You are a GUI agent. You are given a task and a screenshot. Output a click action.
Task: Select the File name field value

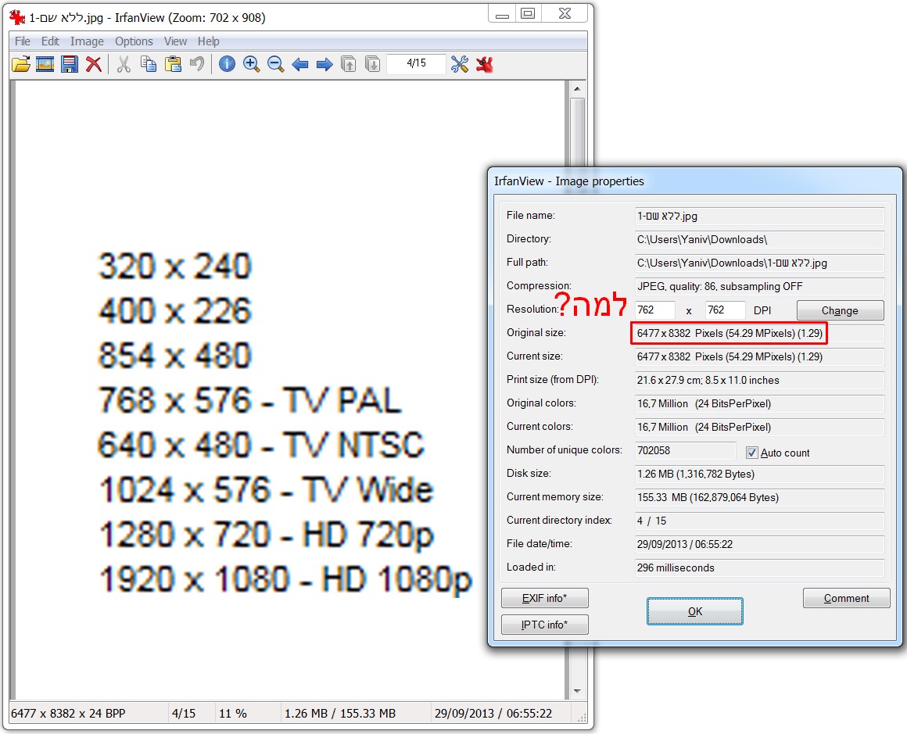click(759, 217)
